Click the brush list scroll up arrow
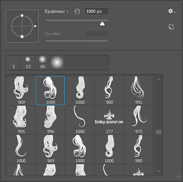183x182 pixels. point(159,80)
